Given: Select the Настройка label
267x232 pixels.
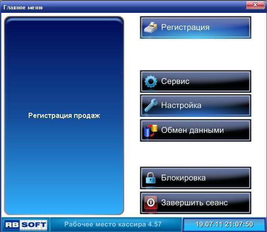Looking at the screenshot, I should point(181,105).
